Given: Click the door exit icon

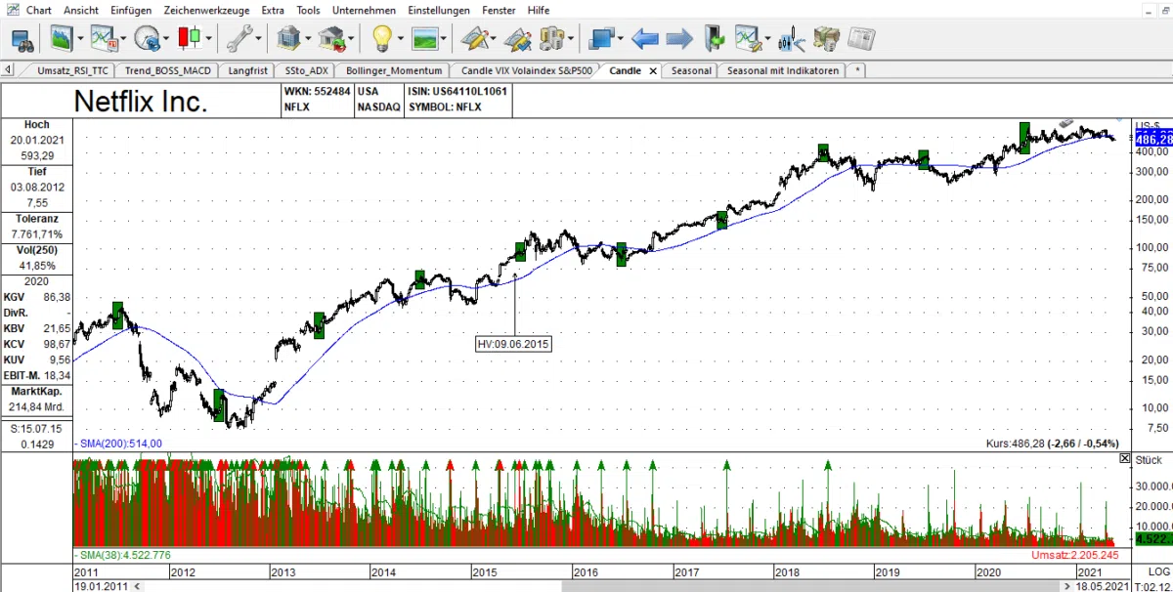Looking at the screenshot, I should click(x=716, y=39).
